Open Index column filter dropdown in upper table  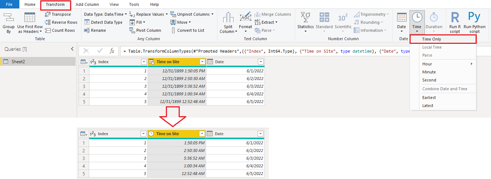[144, 62]
